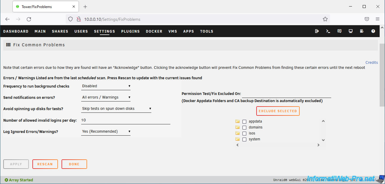
Task: Click the Exclude Selected button
Action: pyautogui.click(x=278, y=111)
